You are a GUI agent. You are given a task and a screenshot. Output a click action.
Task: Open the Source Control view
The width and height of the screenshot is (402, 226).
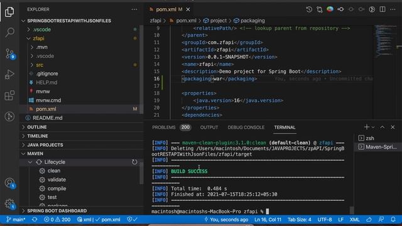pyautogui.click(x=9, y=54)
